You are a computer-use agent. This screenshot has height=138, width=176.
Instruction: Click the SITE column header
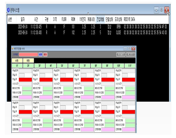click(55, 20)
